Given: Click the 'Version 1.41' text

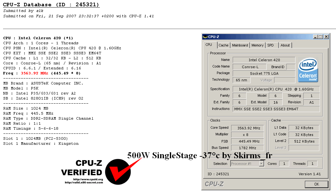Looking at the screenshot, I should 310,174.
